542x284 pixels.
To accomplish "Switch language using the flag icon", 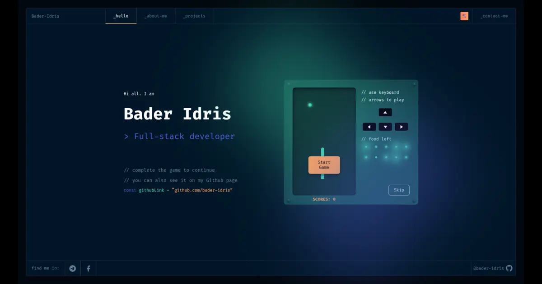I will pyautogui.click(x=464, y=16).
